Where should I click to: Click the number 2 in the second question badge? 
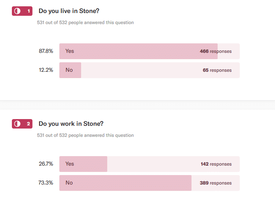[x=28, y=124]
